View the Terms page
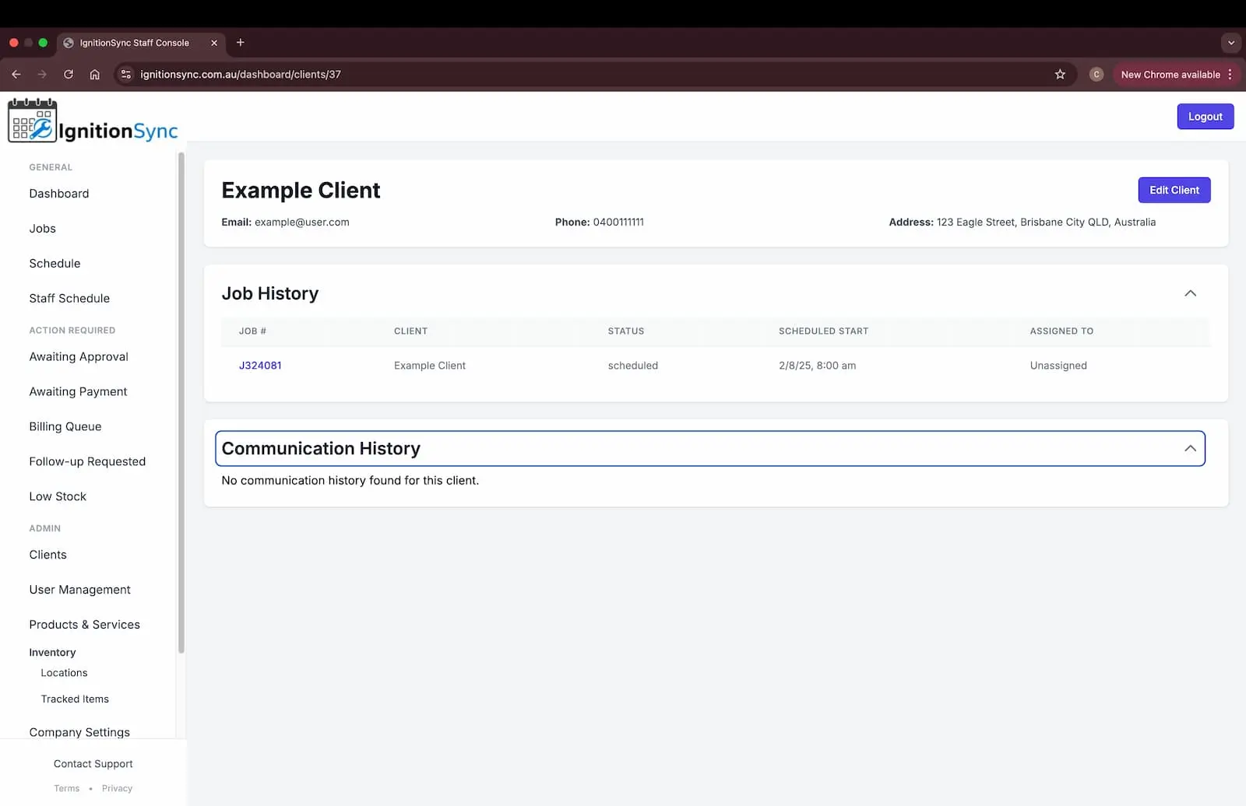 (x=66, y=788)
